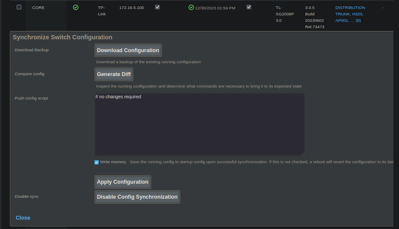Click the 'Push config script' label
Screen dimensions: 399x229
pos(31,98)
